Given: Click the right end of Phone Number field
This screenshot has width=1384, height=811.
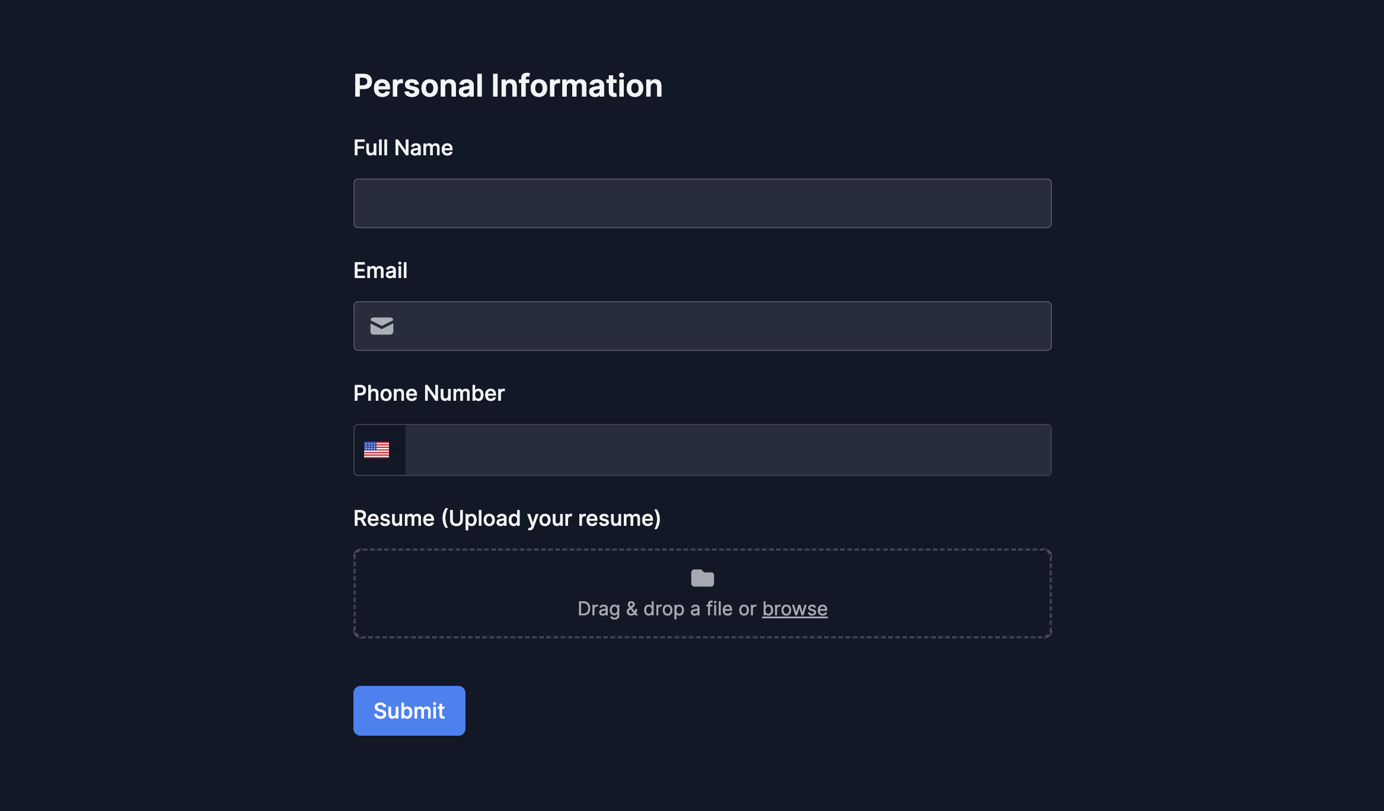Looking at the screenshot, I should click(1032, 450).
